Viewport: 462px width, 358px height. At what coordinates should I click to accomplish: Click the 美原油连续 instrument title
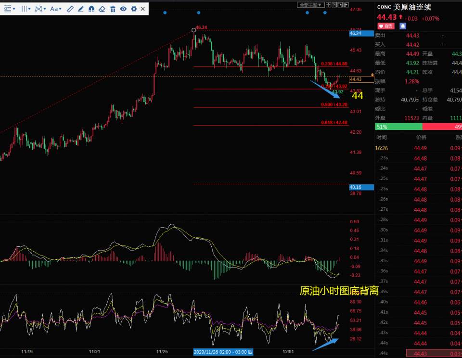point(412,7)
